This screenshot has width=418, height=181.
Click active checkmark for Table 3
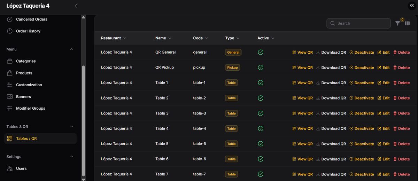[260, 113]
